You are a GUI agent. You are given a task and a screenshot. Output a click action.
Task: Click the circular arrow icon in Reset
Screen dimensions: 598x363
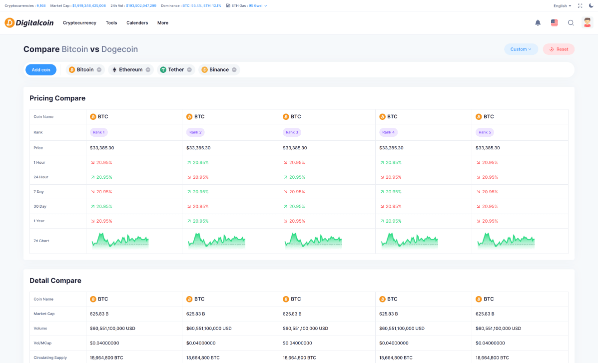click(552, 49)
